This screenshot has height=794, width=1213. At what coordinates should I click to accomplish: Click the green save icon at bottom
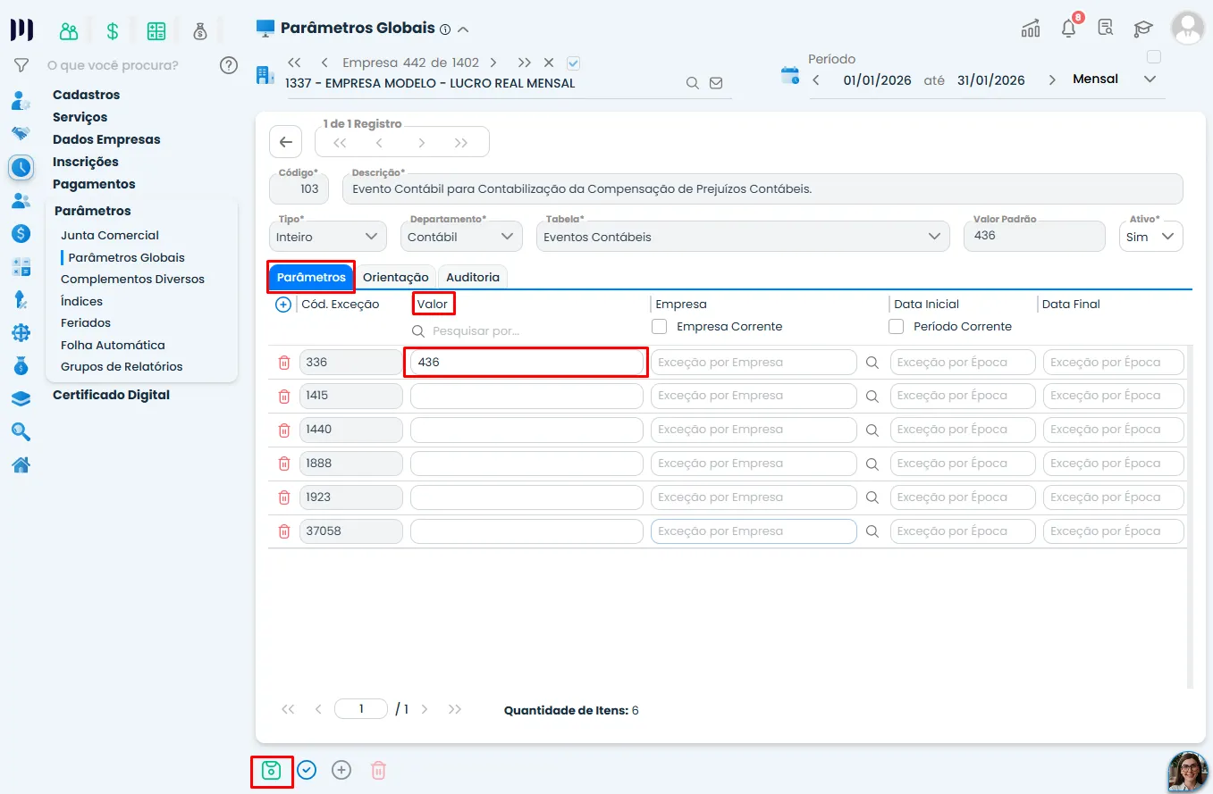271,770
